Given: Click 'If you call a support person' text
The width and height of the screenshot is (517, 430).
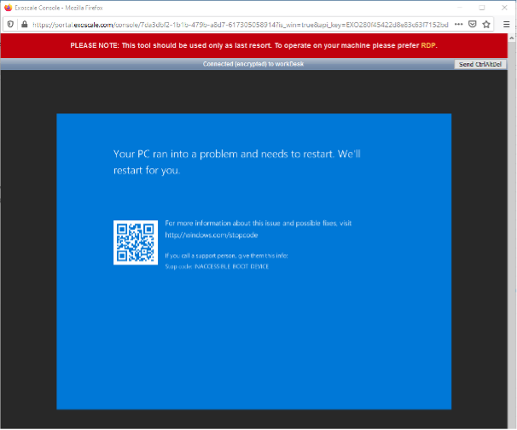Looking at the screenshot, I should click(226, 256).
